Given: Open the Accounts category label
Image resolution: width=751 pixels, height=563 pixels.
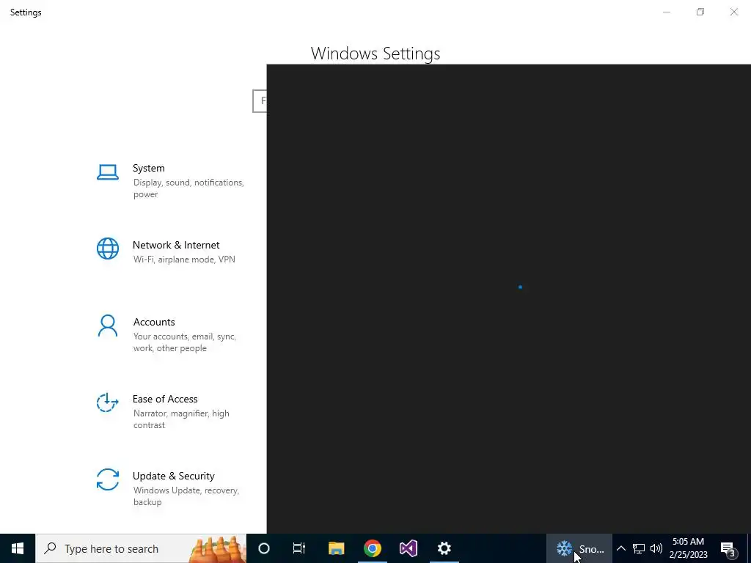Looking at the screenshot, I should [154, 323].
